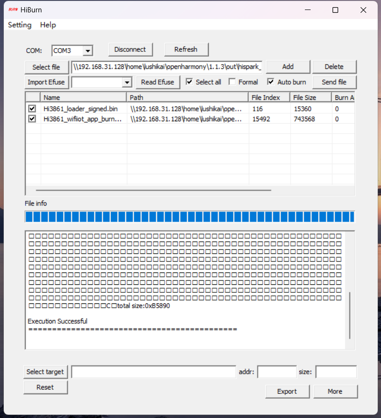Click the addr input field
This screenshot has width=381, height=418.
[277, 372]
